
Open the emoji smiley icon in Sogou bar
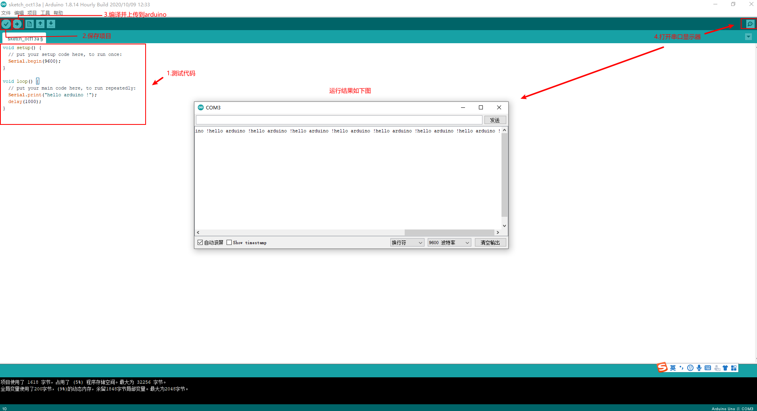pos(690,368)
